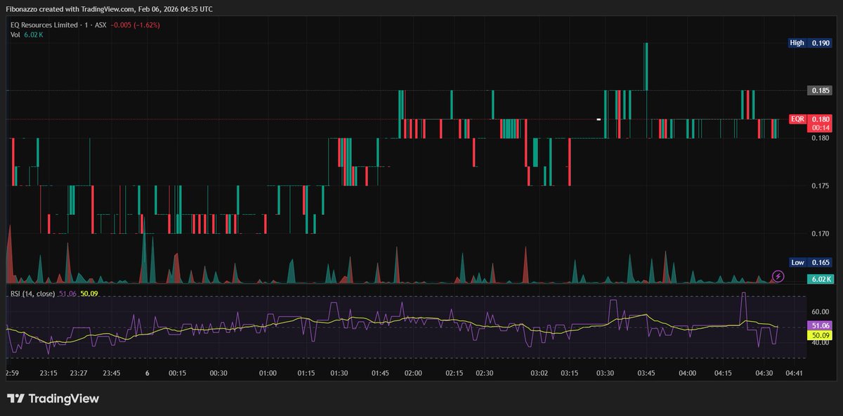Screen dimensions: 843x416
Task: Click the 01:30 time axis label
Action: coord(339,373)
